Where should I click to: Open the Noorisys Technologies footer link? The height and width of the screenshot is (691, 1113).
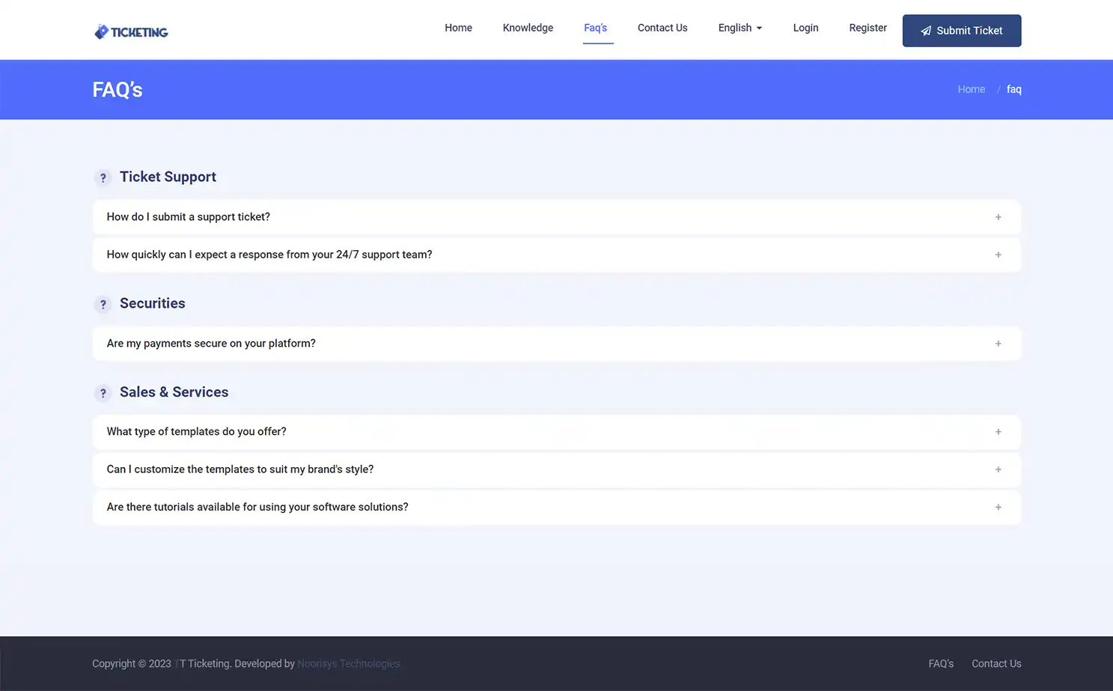tap(349, 663)
